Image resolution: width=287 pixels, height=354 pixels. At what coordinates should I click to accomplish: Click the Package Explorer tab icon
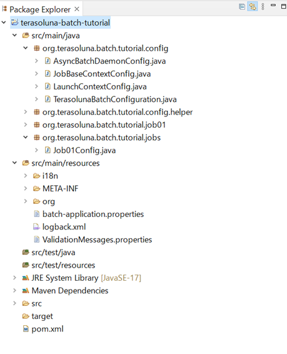4,9
